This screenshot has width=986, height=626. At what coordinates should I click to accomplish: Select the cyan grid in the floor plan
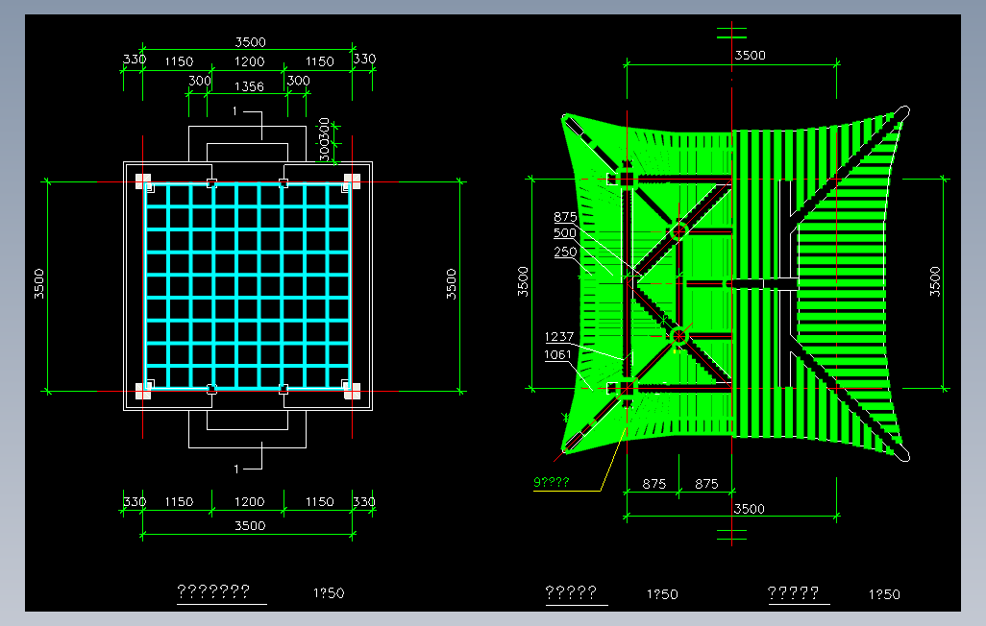coord(248,286)
